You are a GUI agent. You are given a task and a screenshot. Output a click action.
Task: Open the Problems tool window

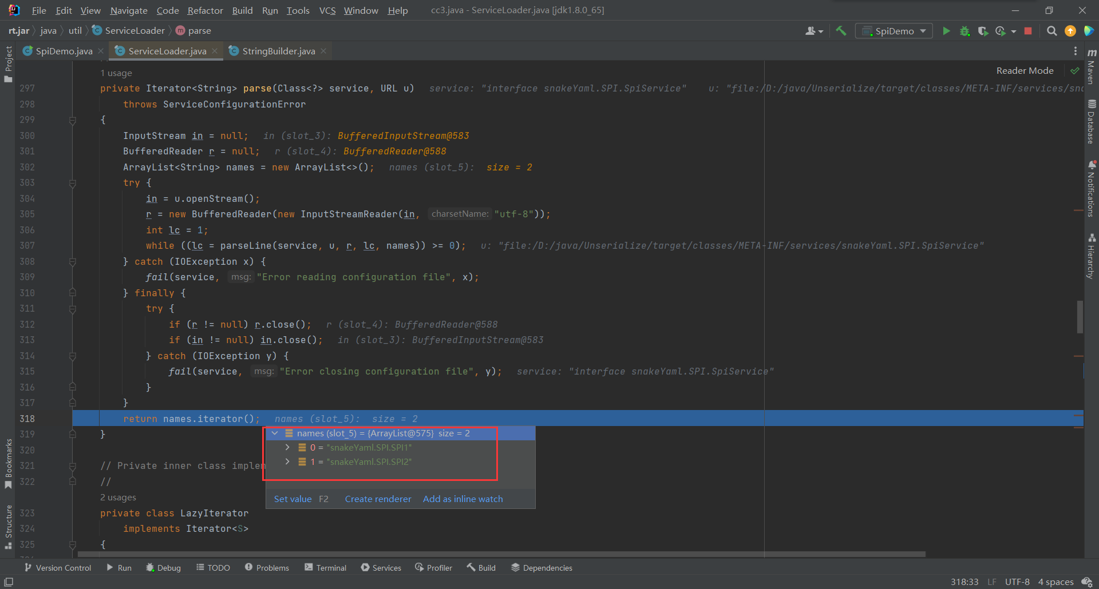click(x=267, y=568)
